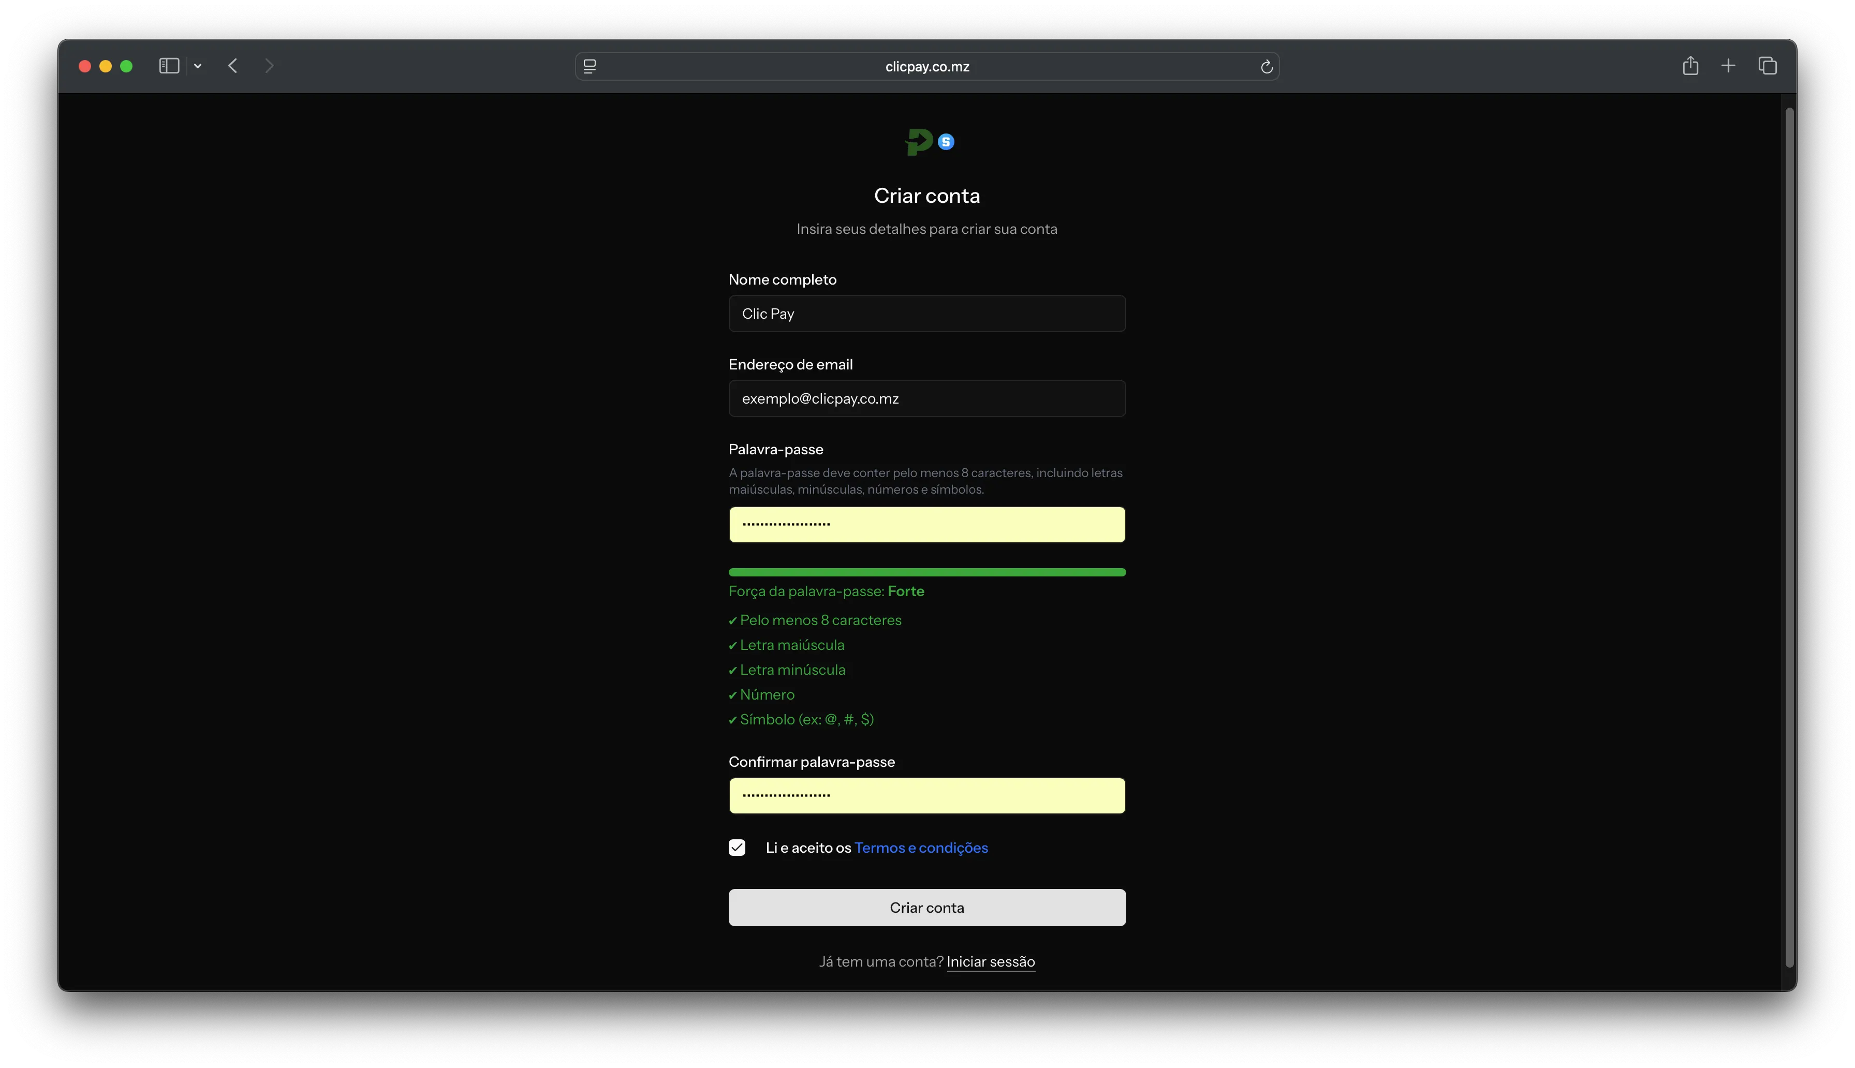Click the clicpay.co.mz address bar
Screen dimensions: 1855x1068
pos(927,67)
